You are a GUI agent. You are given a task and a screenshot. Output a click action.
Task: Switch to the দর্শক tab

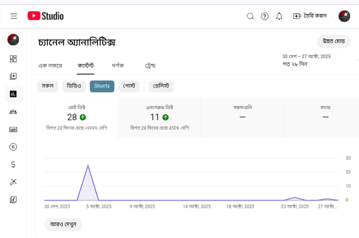pos(118,66)
